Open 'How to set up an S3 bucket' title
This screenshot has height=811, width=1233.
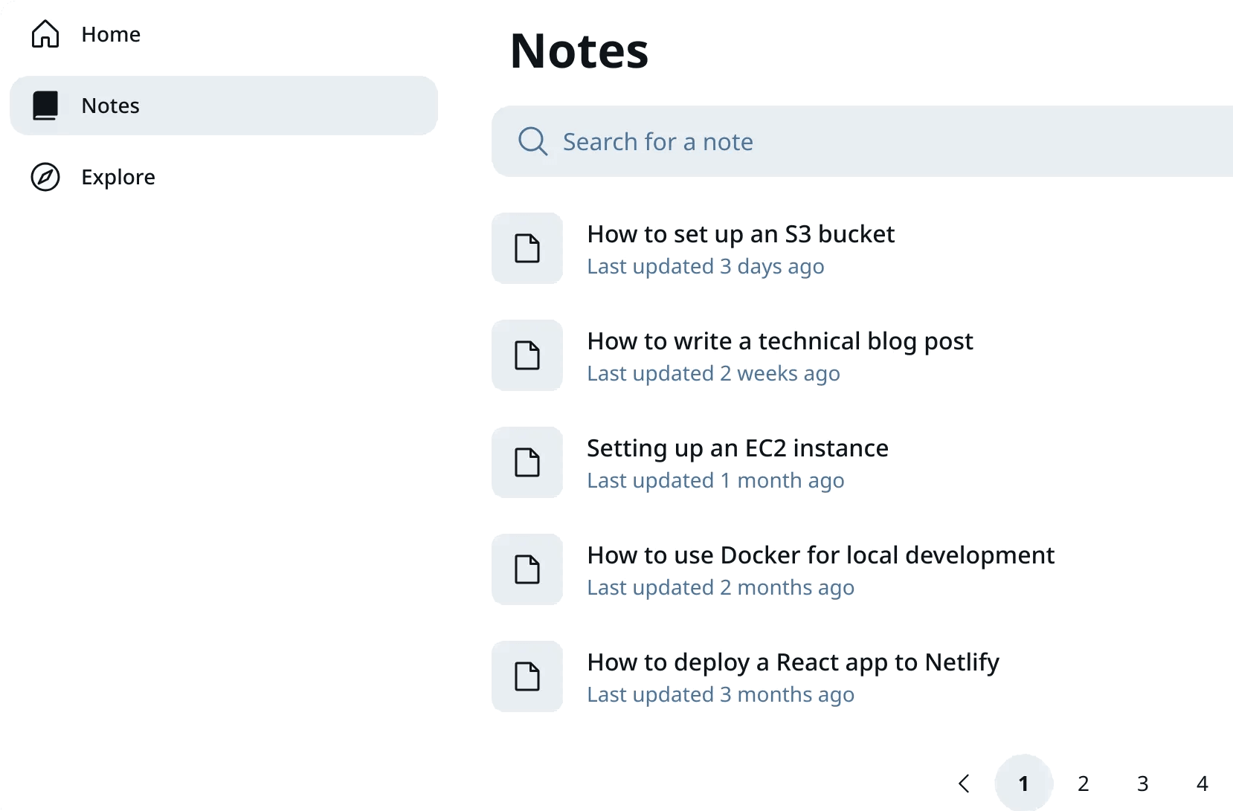741,234
